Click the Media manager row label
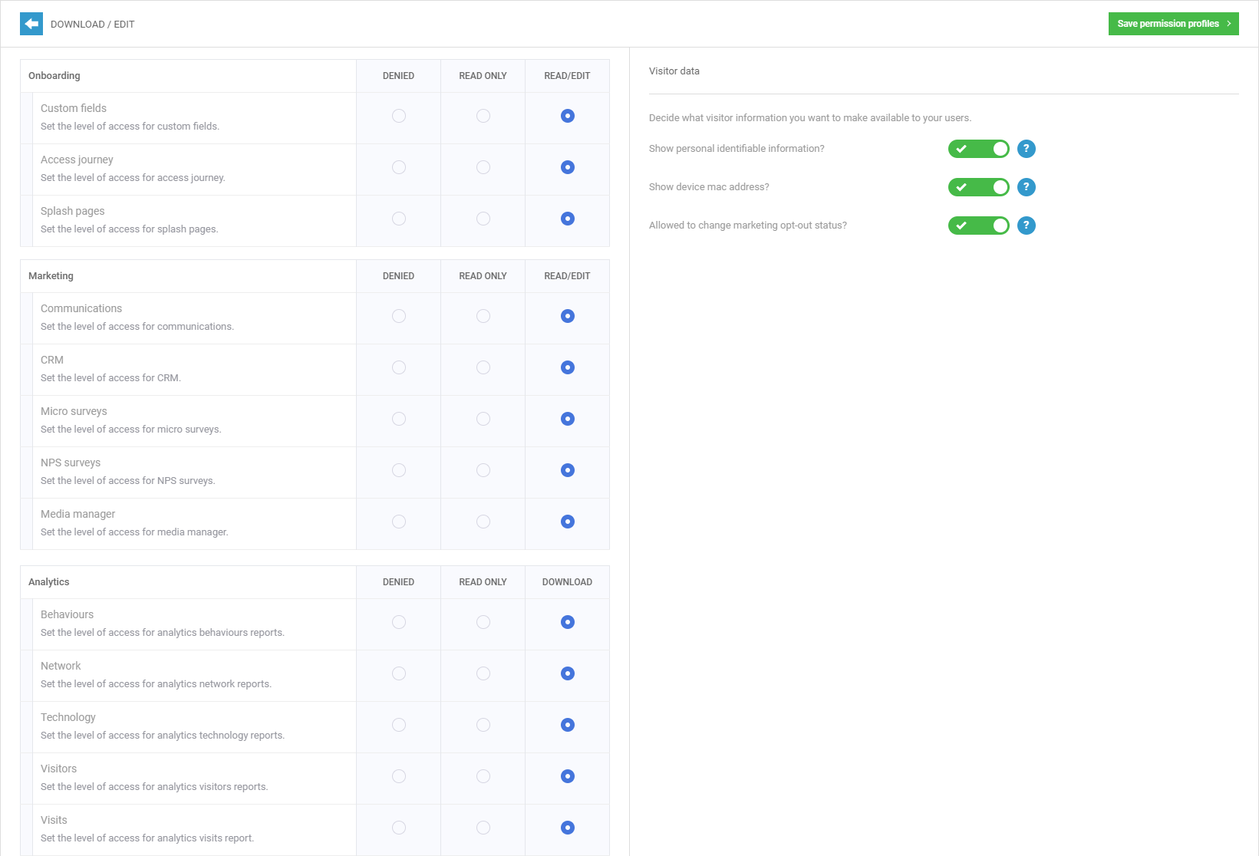This screenshot has height=856, width=1259. pos(78,514)
